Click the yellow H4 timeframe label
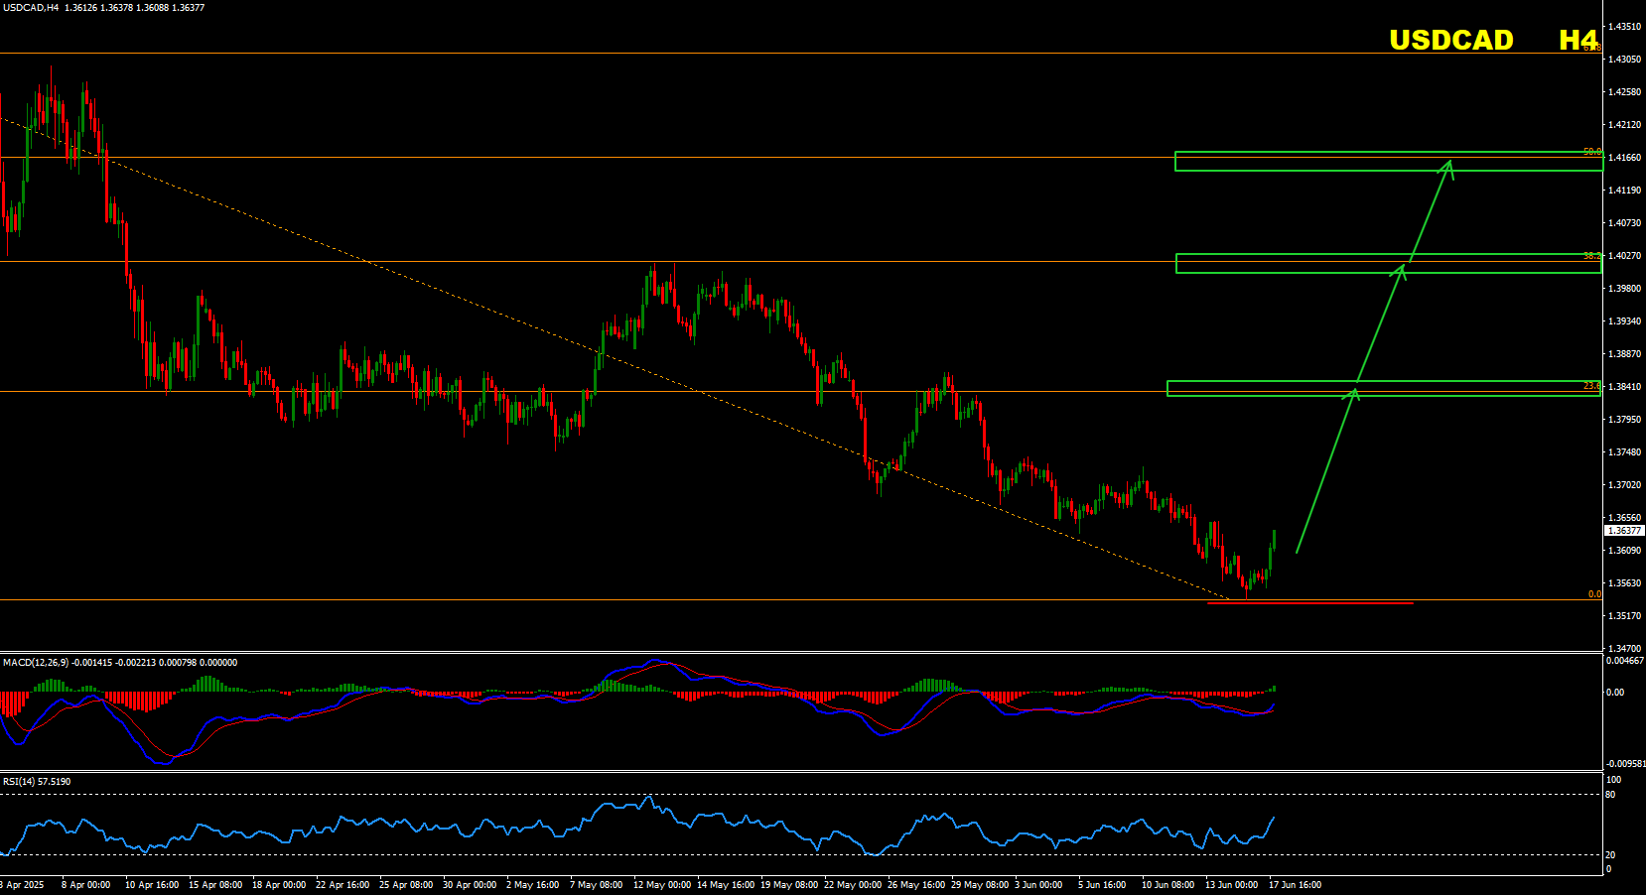 tap(1577, 40)
